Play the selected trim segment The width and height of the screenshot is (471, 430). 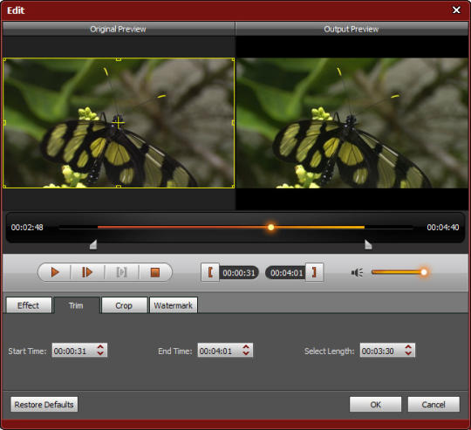click(x=121, y=272)
